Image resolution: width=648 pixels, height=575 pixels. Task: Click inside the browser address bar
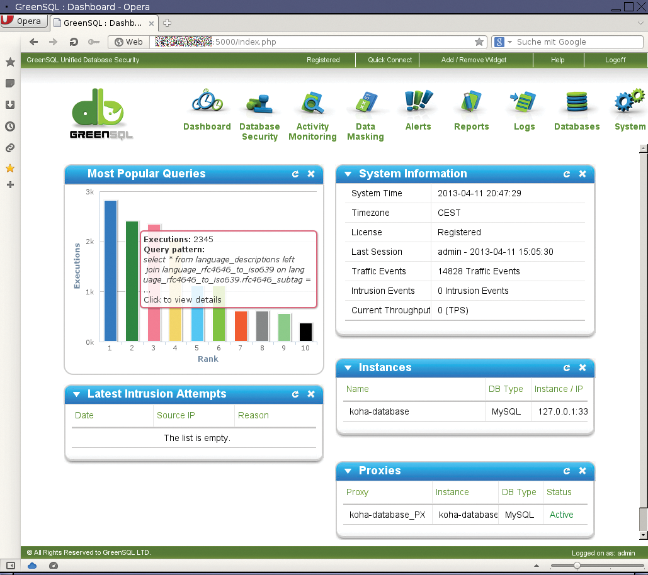(x=283, y=42)
